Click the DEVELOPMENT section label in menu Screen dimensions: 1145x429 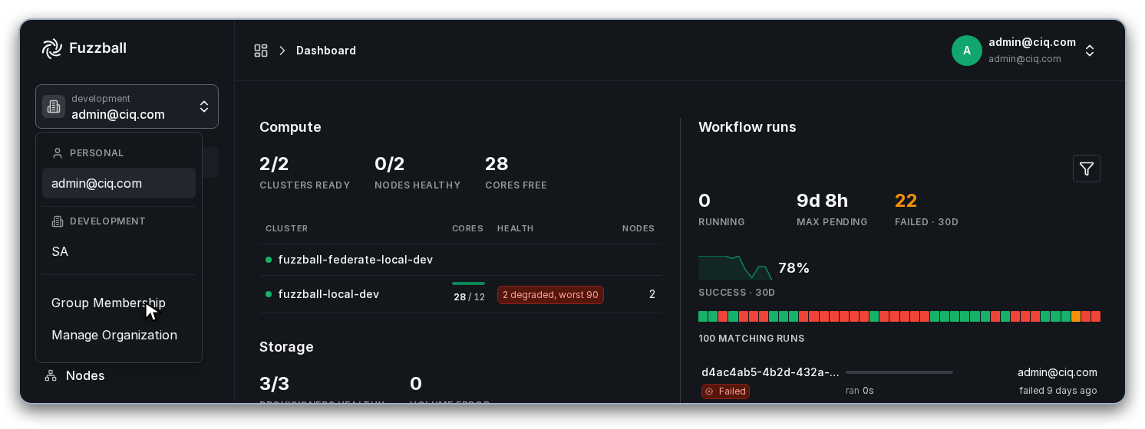(x=107, y=221)
